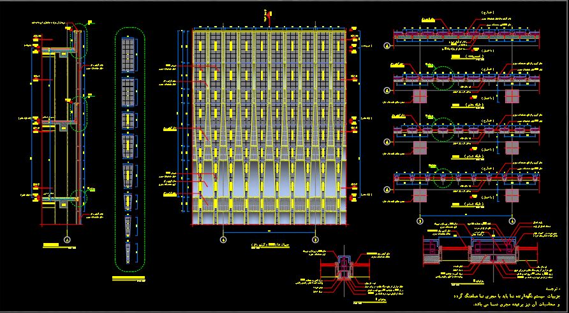569x313 pixels.
Task: Click the green dashed circle on second plan section
Action: [x=443, y=77]
